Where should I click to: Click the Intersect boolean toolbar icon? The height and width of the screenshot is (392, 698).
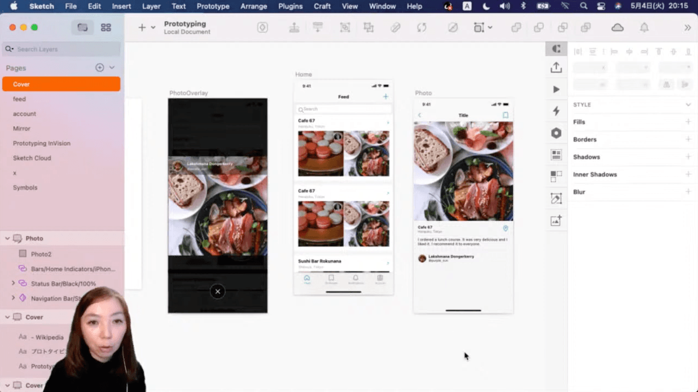(x=562, y=27)
